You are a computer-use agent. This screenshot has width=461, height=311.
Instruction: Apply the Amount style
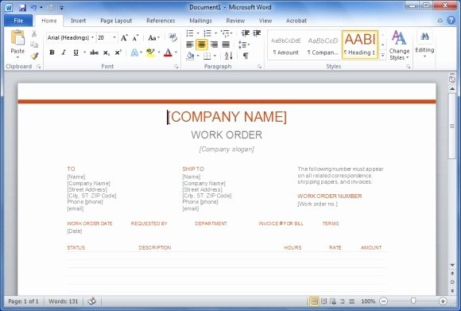click(286, 45)
